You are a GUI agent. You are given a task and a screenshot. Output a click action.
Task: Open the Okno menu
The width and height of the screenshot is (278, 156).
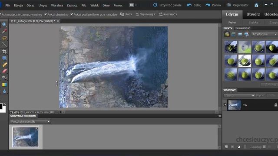106,5
